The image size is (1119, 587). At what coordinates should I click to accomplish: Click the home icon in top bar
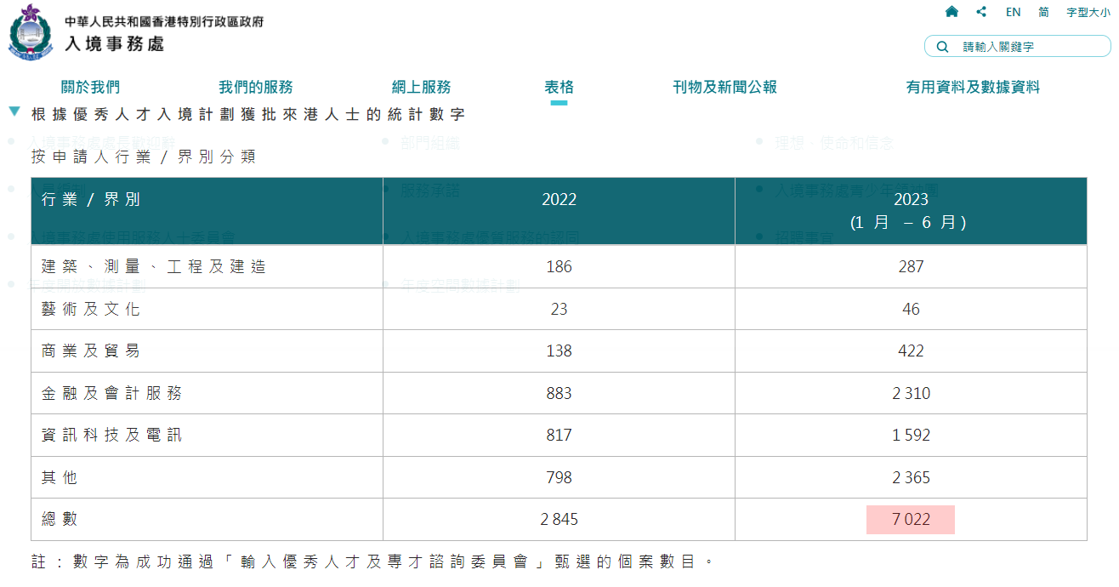(951, 12)
